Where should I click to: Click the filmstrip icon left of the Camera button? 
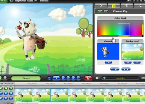point(5,78)
